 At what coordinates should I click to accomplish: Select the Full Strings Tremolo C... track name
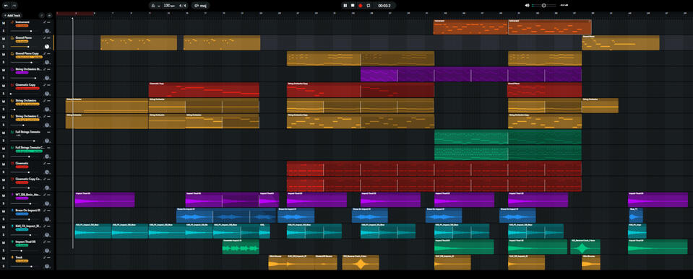pyautogui.click(x=30, y=148)
